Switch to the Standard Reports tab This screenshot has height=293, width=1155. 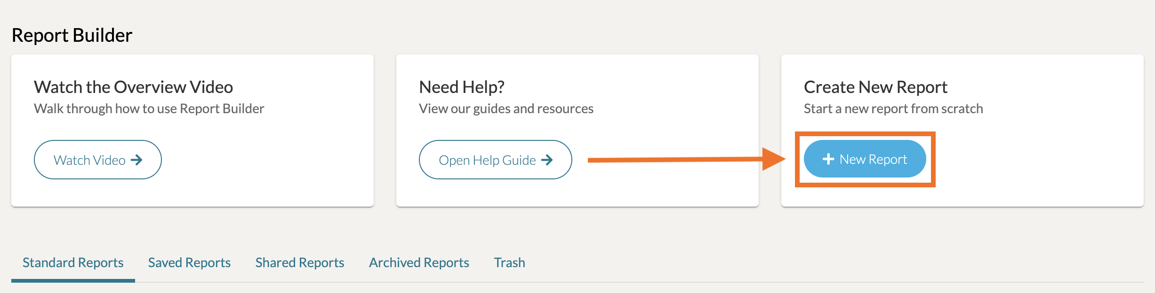(x=73, y=262)
